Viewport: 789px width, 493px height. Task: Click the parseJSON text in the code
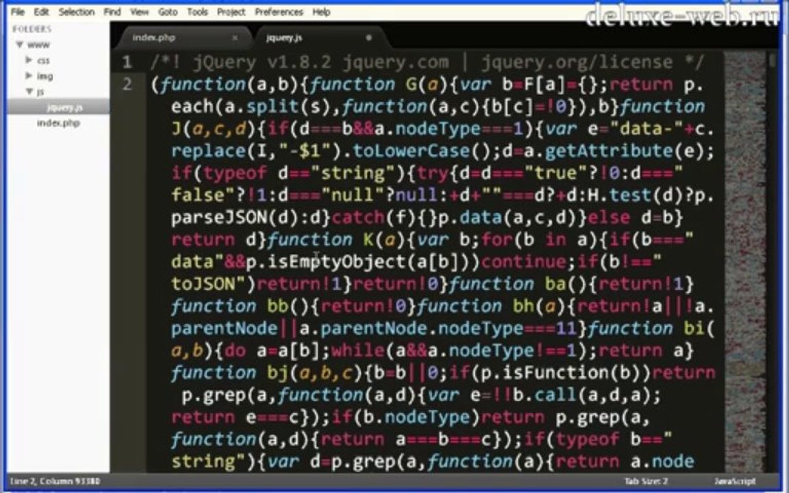point(219,218)
